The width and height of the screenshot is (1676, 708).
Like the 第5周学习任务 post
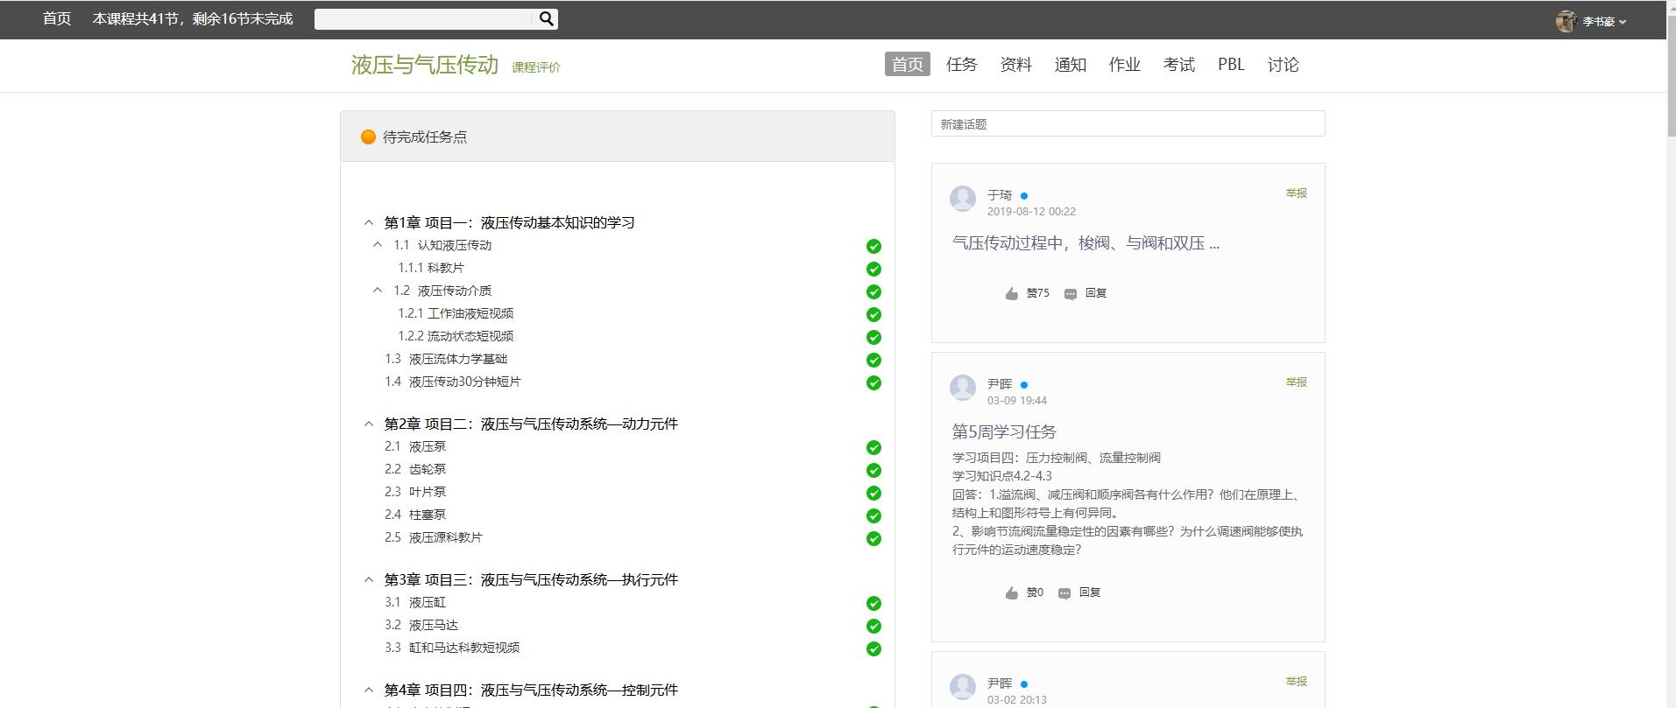pos(1012,593)
